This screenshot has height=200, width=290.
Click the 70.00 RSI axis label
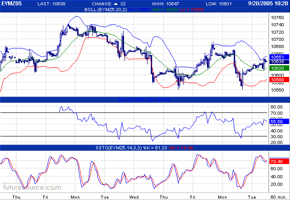coord(277,113)
